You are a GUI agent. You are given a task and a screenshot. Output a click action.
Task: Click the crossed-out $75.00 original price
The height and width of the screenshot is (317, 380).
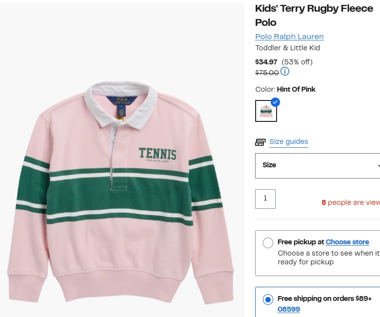(x=267, y=73)
